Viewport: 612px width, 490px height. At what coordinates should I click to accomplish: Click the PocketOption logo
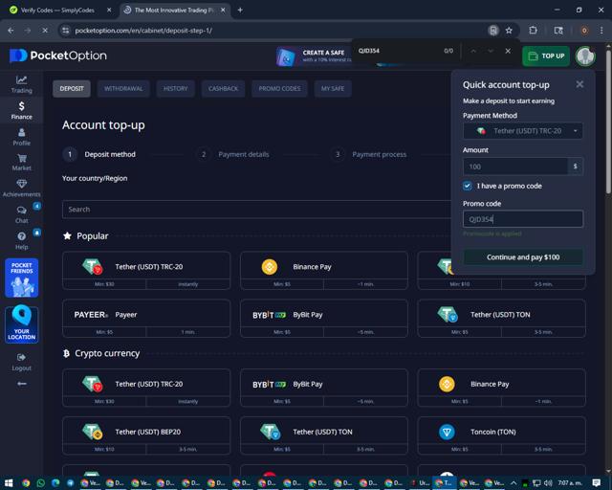coord(58,56)
